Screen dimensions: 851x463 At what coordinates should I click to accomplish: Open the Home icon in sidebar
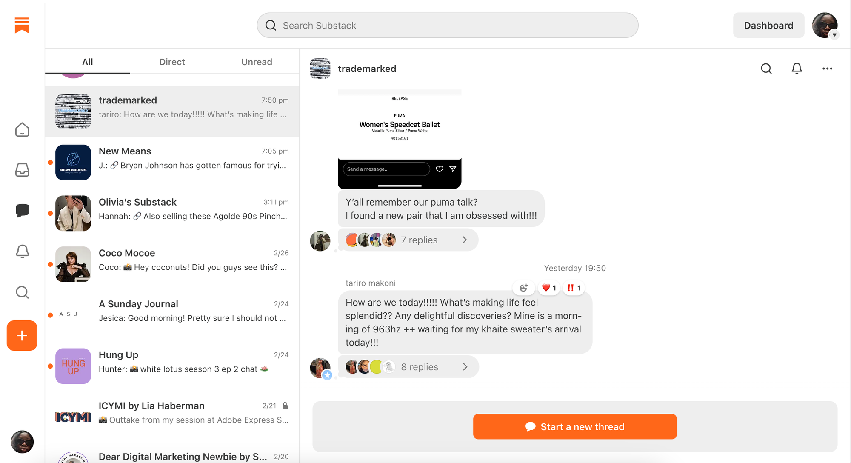pyautogui.click(x=22, y=129)
